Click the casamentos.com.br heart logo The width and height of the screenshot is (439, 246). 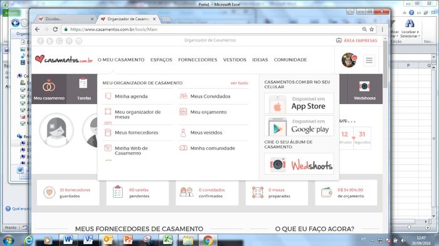click(63, 59)
